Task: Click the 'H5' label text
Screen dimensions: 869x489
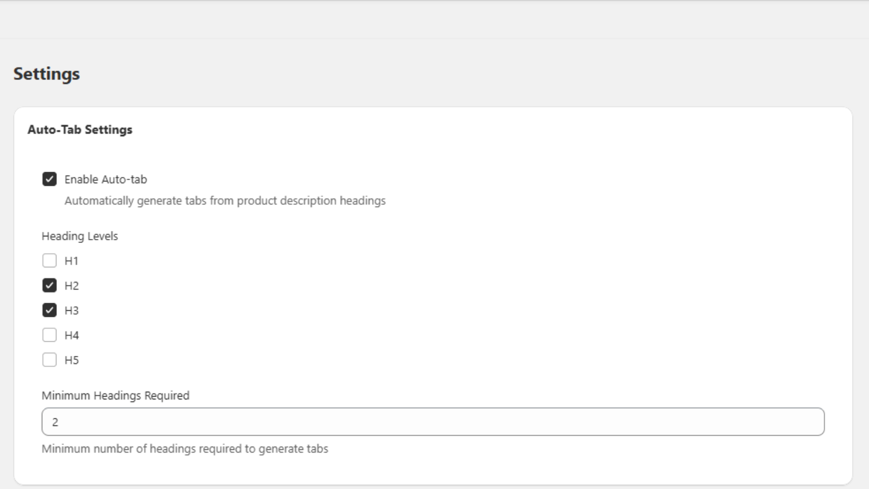Action: coord(71,360)
